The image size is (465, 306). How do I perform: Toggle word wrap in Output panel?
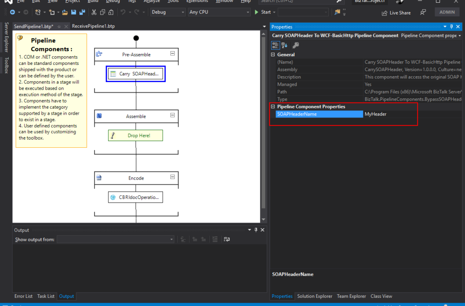[x=227, y=239]
